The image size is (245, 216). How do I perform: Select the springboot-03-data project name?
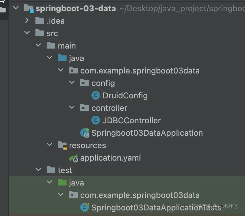[76, 8]
